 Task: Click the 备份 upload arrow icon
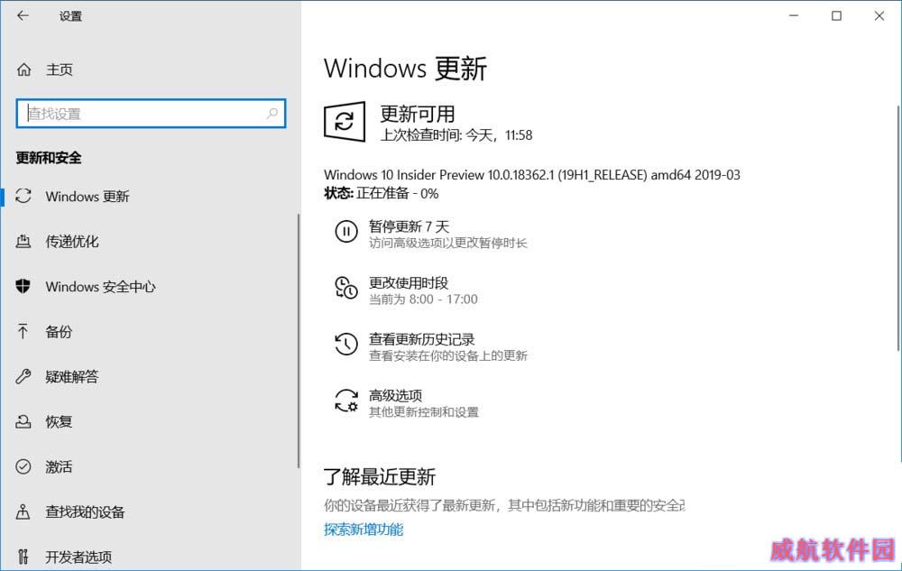click(x=23, y=331)
